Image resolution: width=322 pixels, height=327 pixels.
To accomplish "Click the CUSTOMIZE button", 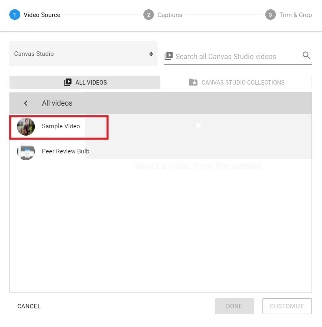I will pos(287,306).
